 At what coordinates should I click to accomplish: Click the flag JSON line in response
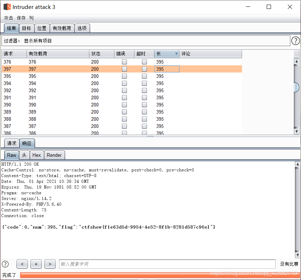click(x=109, y=227)
